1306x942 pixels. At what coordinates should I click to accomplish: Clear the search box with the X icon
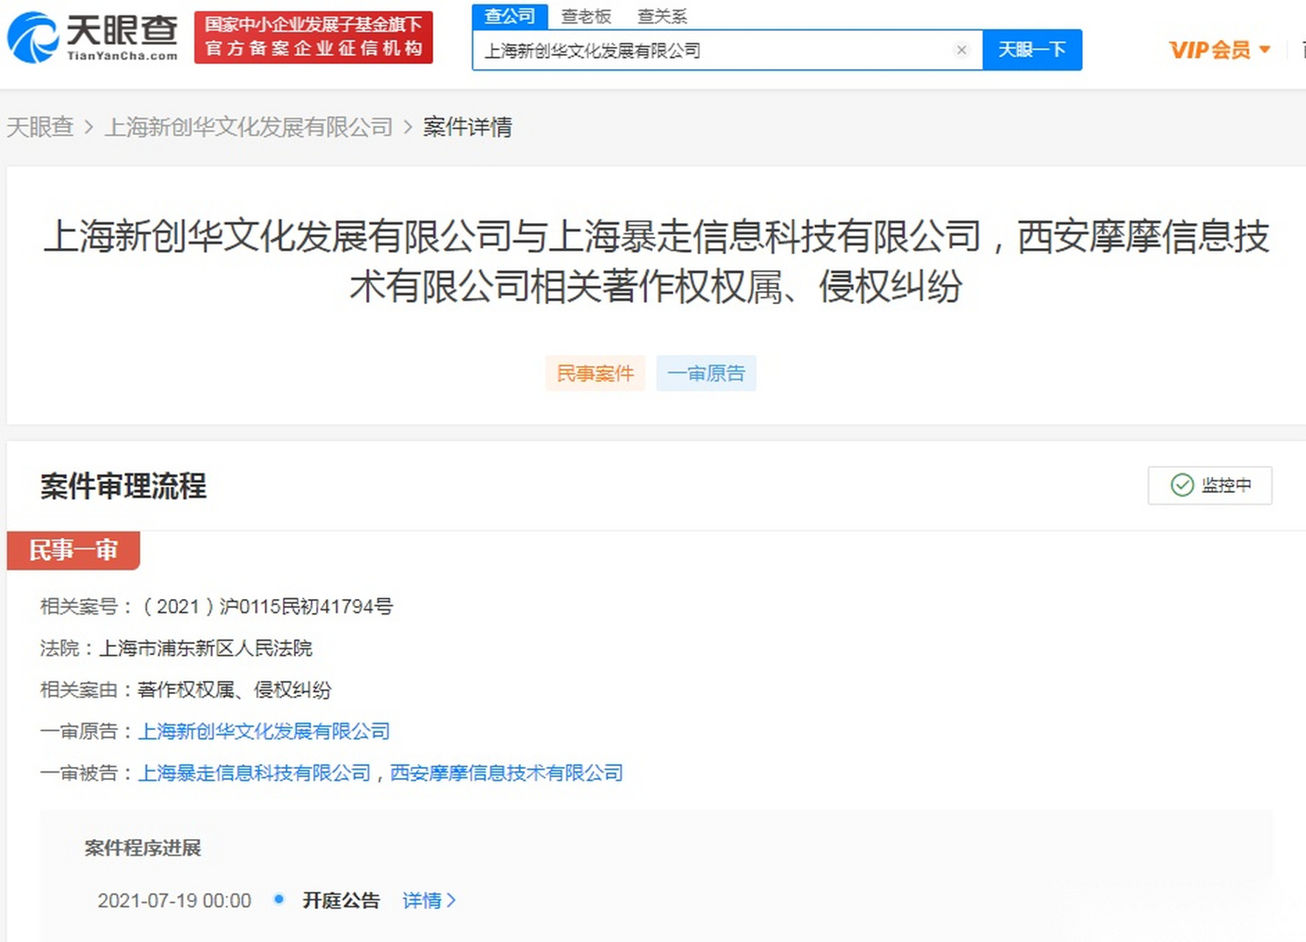[x=961, y=50]
